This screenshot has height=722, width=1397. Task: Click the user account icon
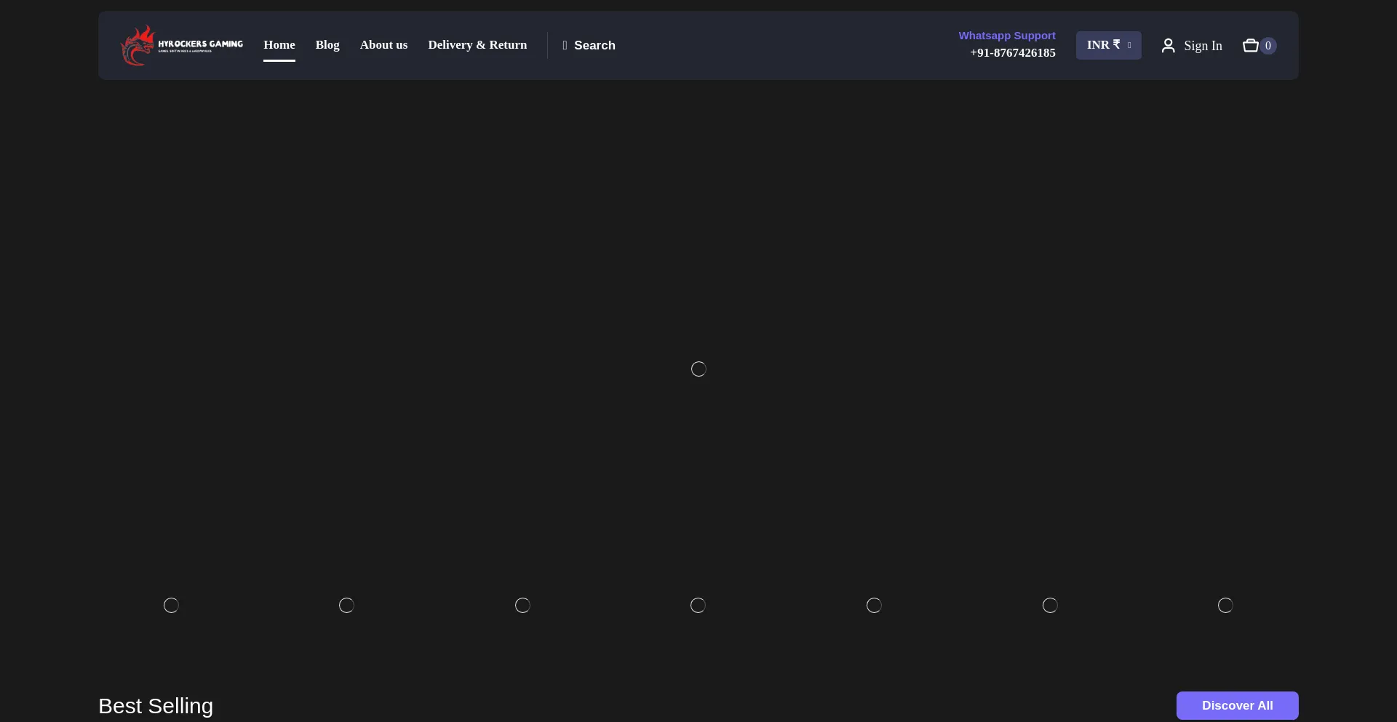(x=1169, y=46)
